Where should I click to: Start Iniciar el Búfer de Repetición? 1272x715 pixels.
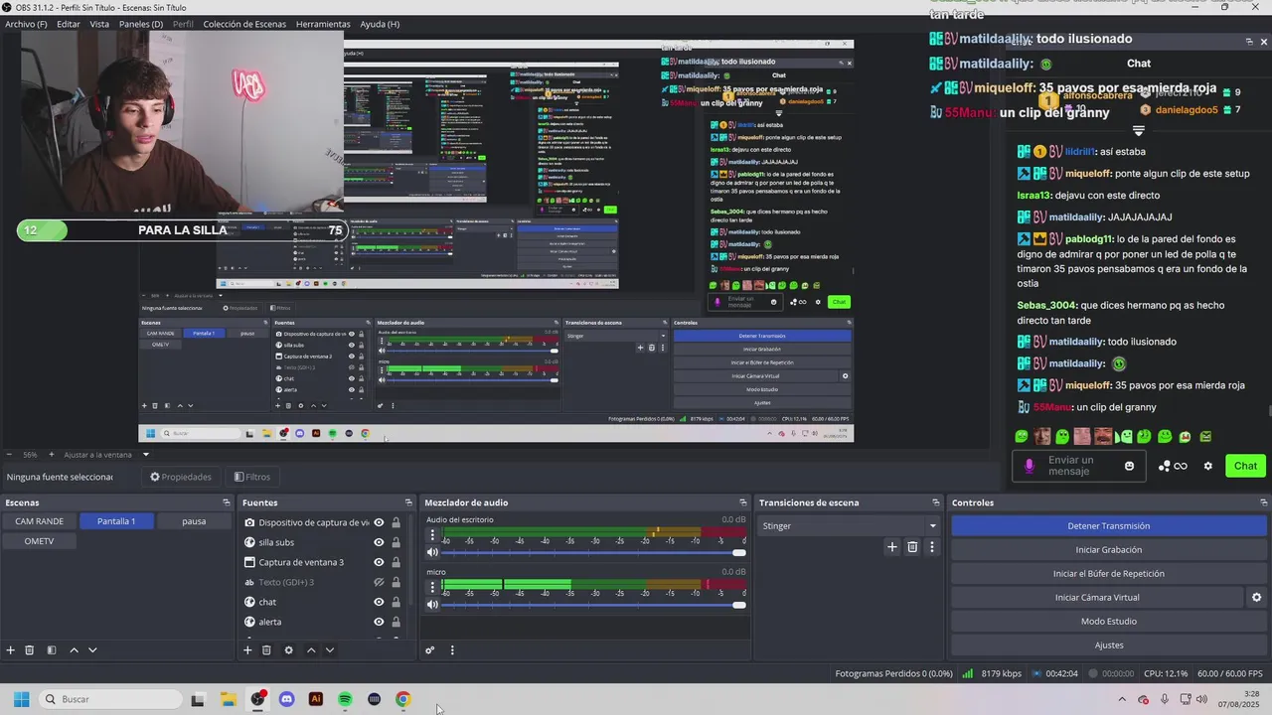pyautogui.click(x=1108, y=574)
